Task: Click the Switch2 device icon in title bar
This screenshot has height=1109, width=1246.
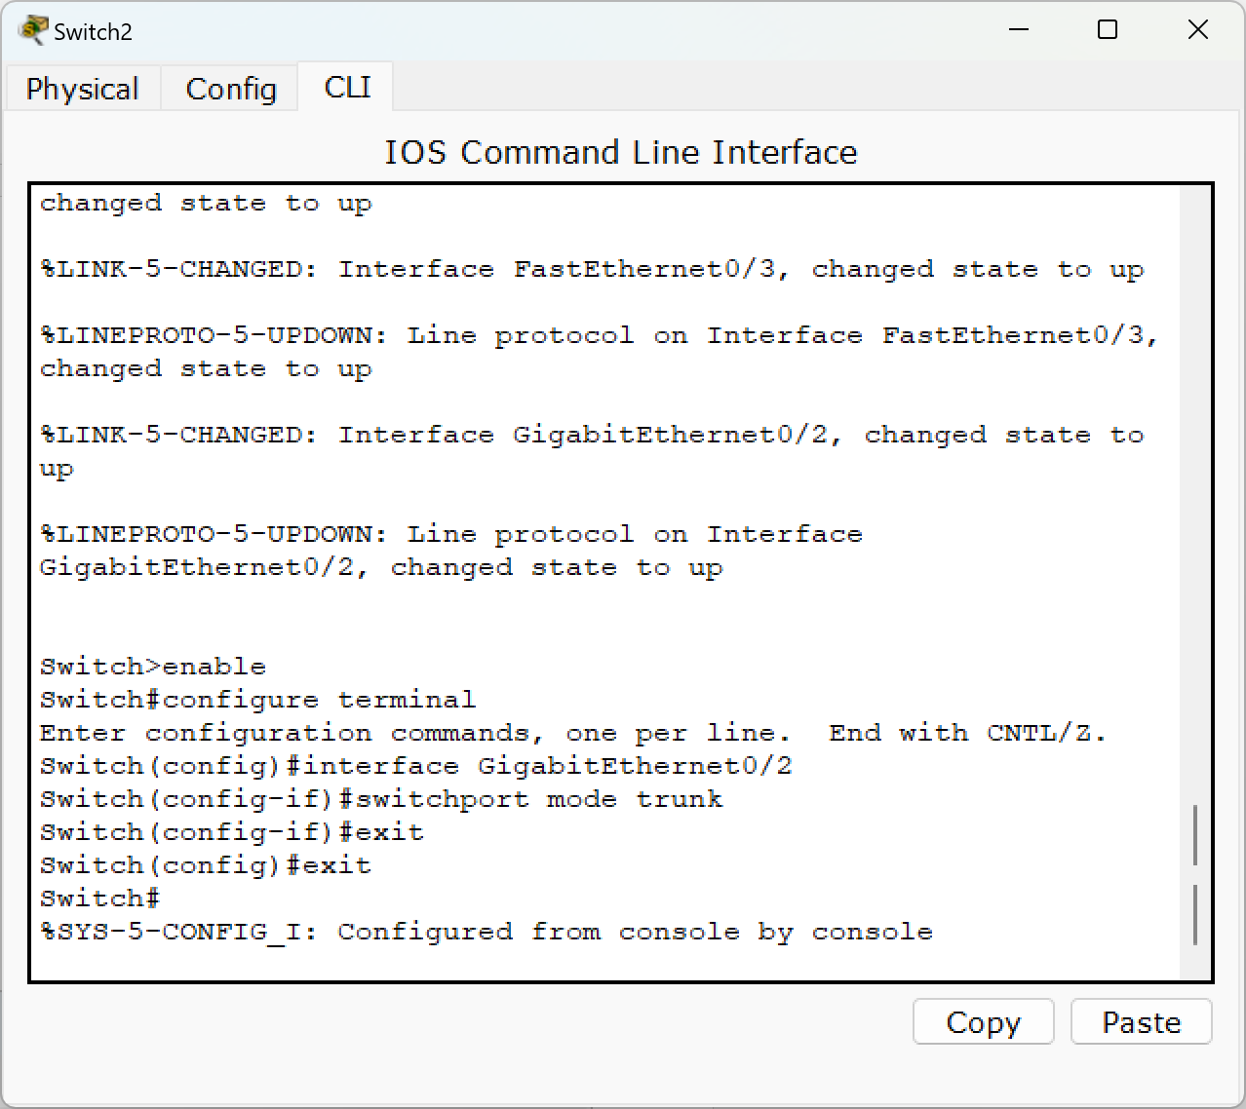Action: (x=32, y=30)
